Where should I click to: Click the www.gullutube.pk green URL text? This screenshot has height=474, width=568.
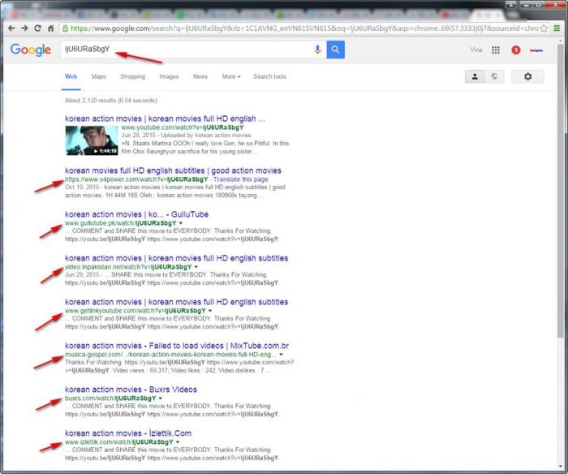121,223
